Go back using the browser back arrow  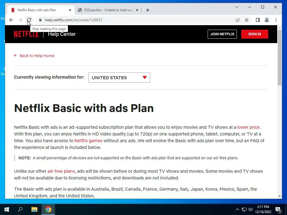[x=11, y=20]
